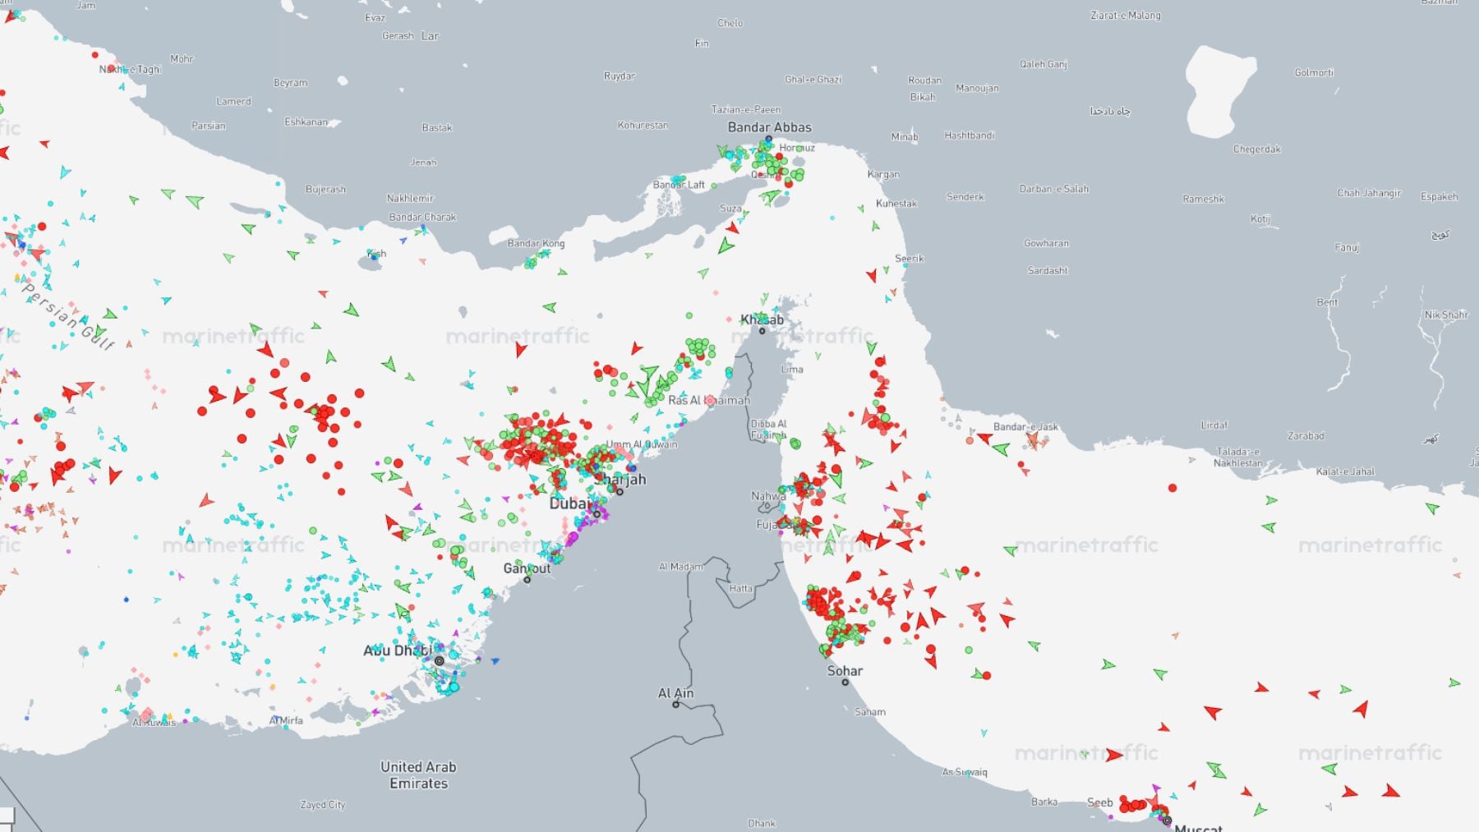Click the Bandar Abbas port marker
This screenshot has width=1479, height=832.
(x=768, y=140)
